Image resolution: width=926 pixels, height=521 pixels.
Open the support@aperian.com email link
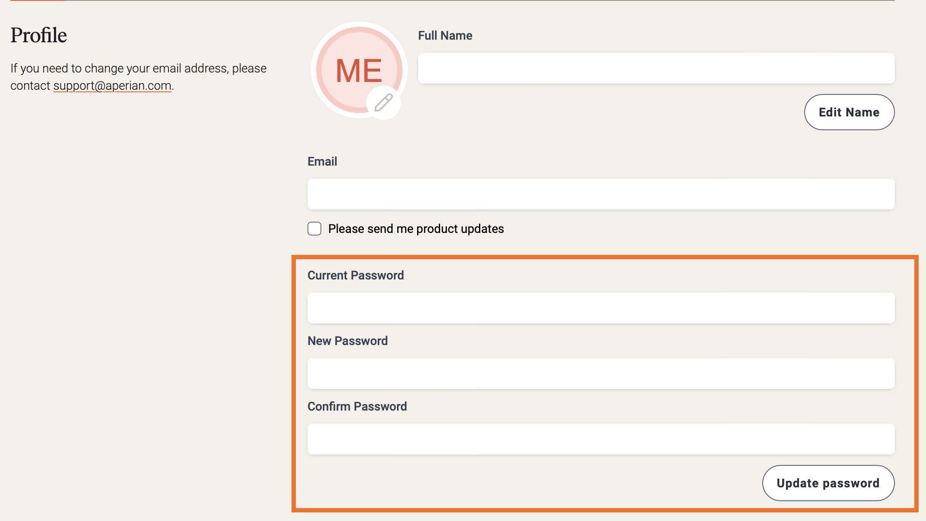[112, 85]
